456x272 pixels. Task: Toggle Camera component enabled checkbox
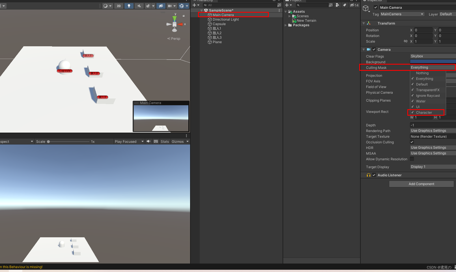374,49
